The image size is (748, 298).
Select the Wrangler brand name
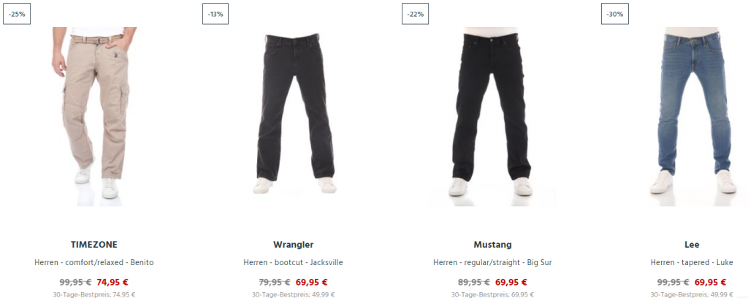click(294, 245)
